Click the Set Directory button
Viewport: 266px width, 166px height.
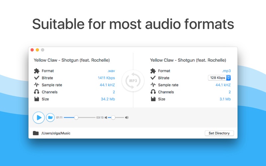[219, 133]
